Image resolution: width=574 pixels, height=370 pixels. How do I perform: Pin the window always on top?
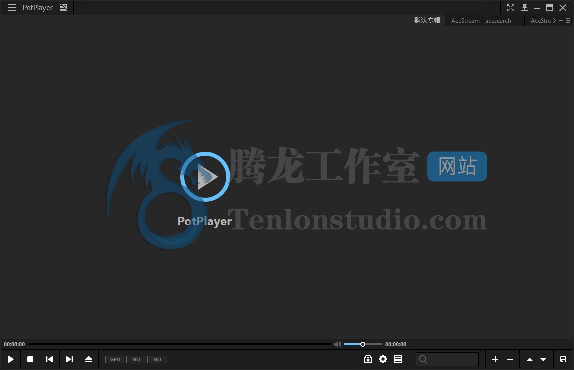(524, 7)
